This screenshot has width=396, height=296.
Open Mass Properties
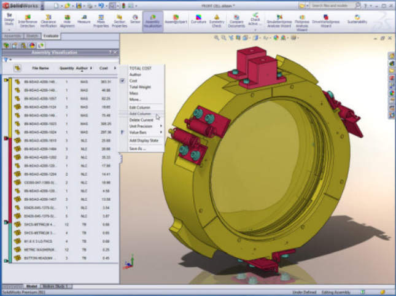pyautogui.click(x=101, y=21)
